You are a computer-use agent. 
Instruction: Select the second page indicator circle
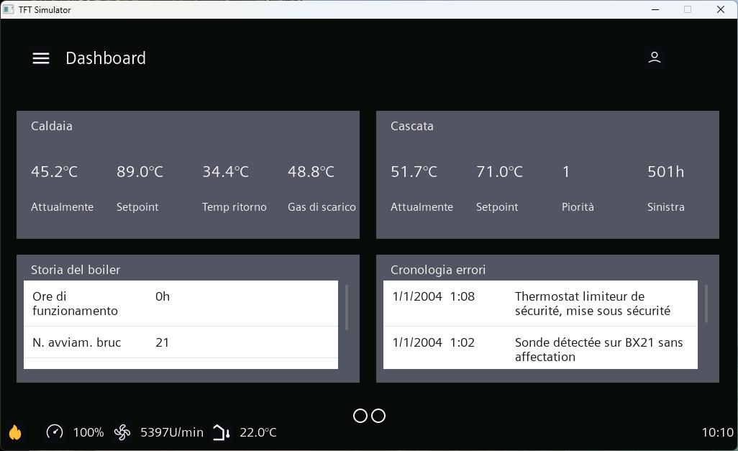pyautogui.click(x=378, y=416)
